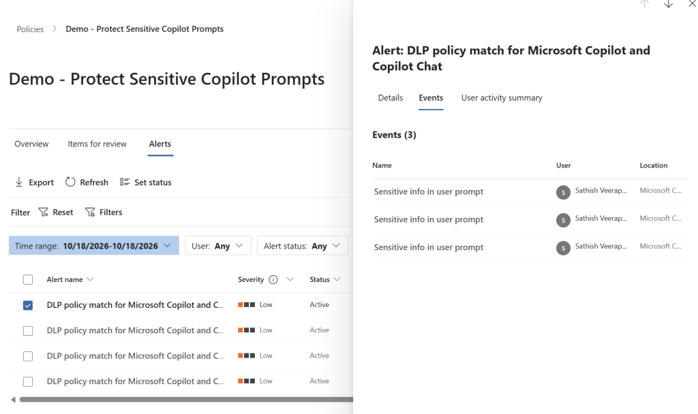Screen dimensions: 698x414
Task: Click Microsoft C... location in first event row
Action: click(661, 191)
